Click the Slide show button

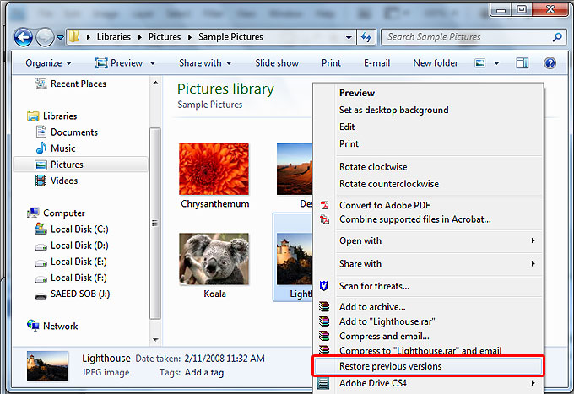(x=277, y=63)
